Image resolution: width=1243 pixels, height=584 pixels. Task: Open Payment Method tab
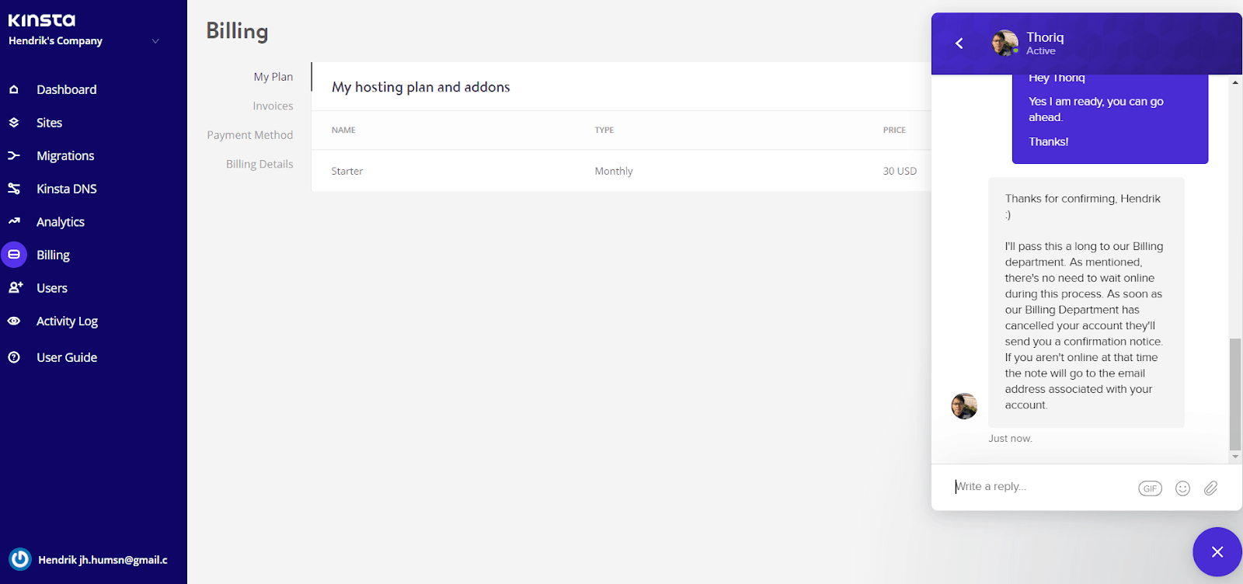tap(250, 135)
